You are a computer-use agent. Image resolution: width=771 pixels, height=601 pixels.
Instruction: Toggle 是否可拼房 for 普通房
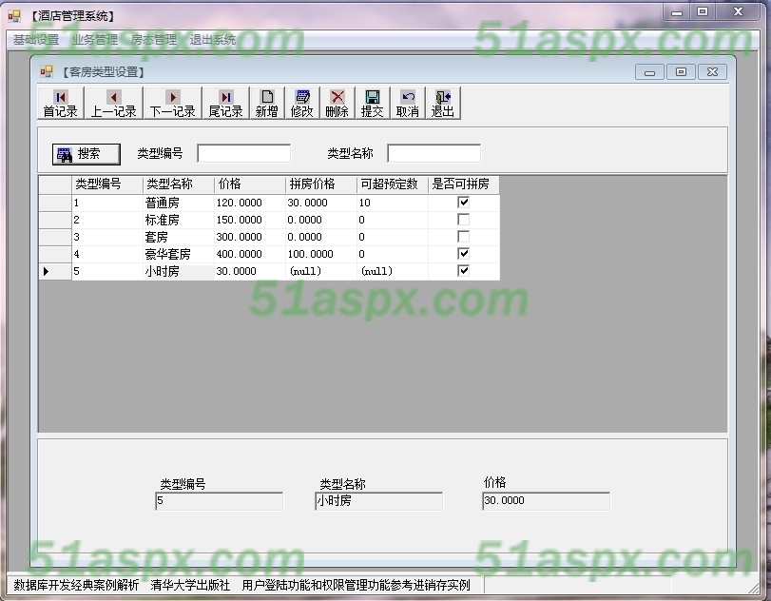pos(463,203)
